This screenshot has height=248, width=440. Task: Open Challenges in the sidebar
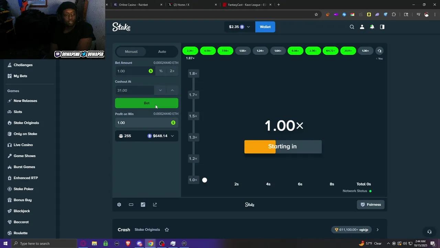23,65
